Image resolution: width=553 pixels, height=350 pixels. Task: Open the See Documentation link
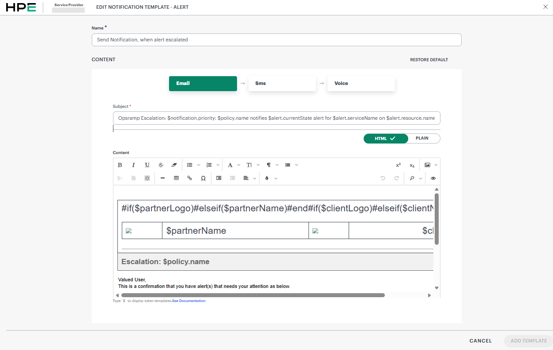(189, 301)
